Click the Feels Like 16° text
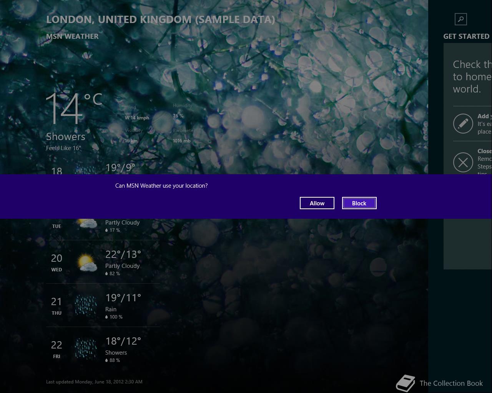 coord(63,148)
